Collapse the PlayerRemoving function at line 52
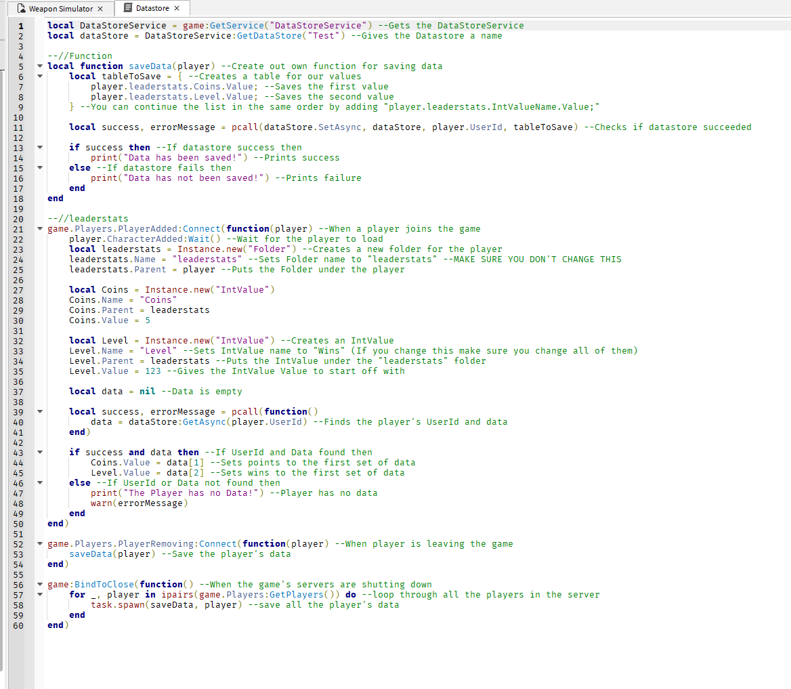 tap(40, 544)
